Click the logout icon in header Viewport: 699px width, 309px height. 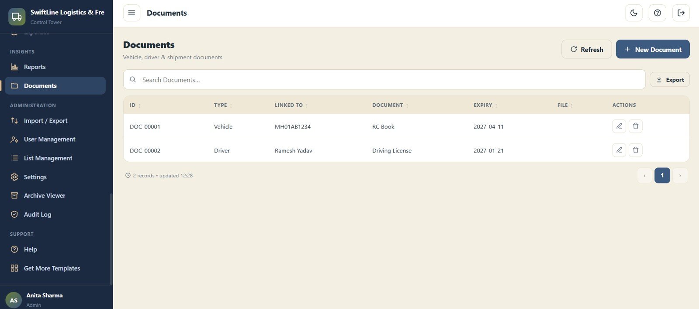coord(681,13)
